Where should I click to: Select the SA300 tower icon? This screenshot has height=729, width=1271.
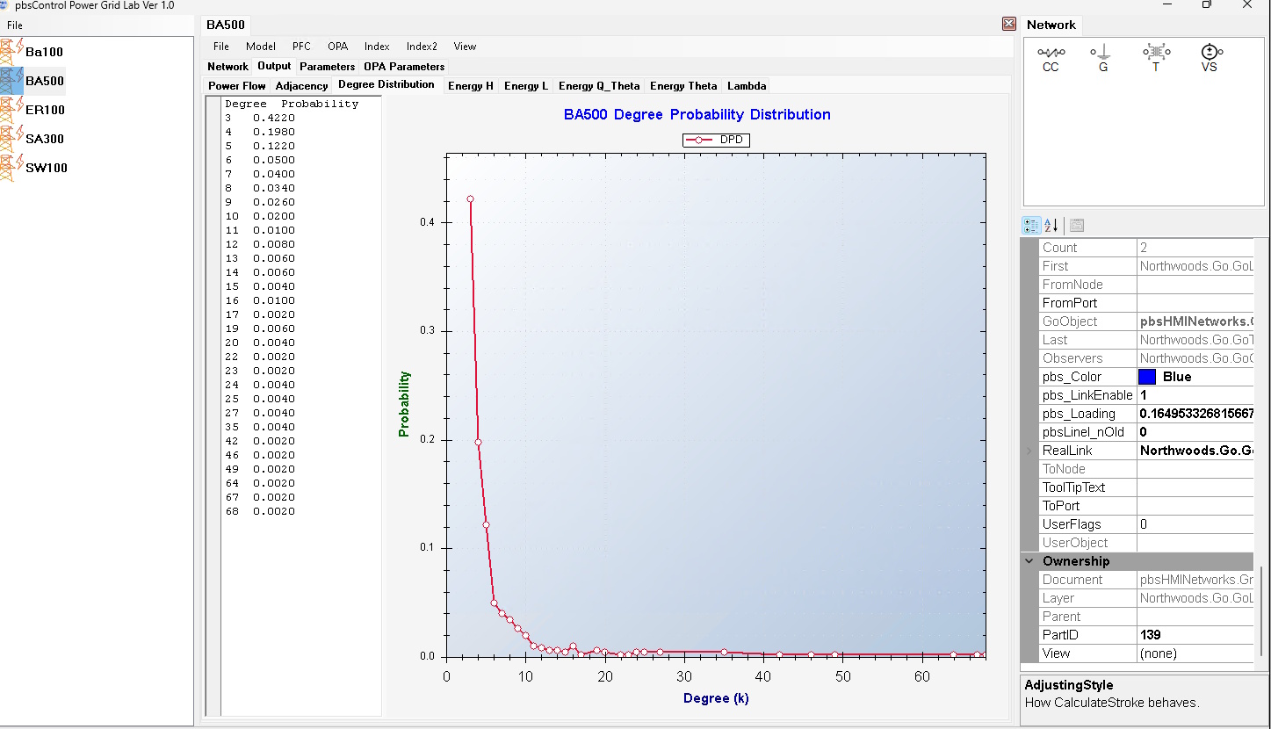pyautogui.click(x=11, y=139)
